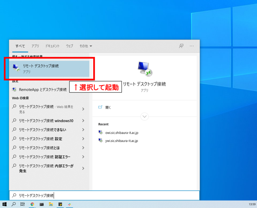Expand arrow for 内部エラーが発生 suggestion
Image resolution: width=257 pixels, height=208 pixels.
pyautogui.click(x=83, y=168)
